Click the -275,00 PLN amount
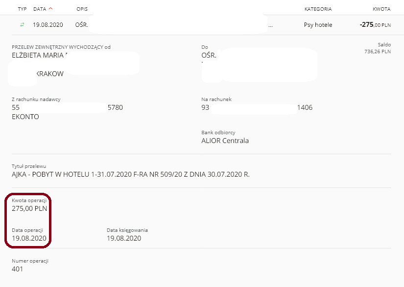The height and width of the screenshot is (287, 404). coord(375,24)
